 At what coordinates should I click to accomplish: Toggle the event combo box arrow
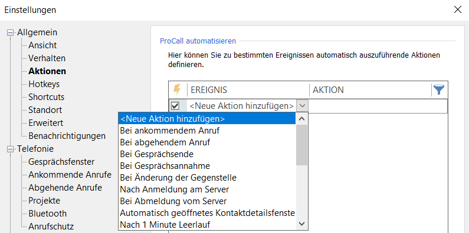(x=302, y=105)
